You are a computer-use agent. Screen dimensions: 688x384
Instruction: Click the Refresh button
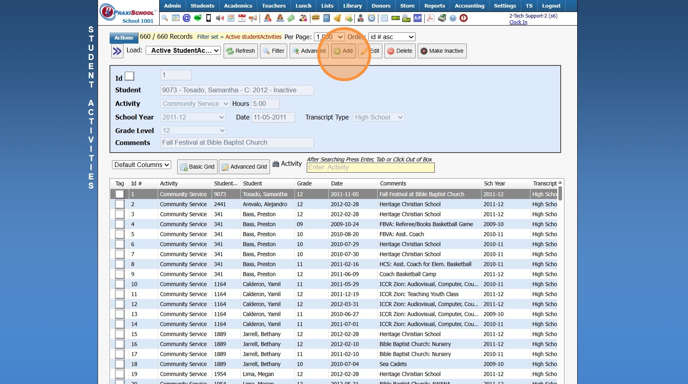240,51
